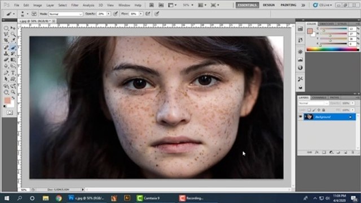Select the 3D Object Rotate tool

pyautogui.click(x=6, y=86)
